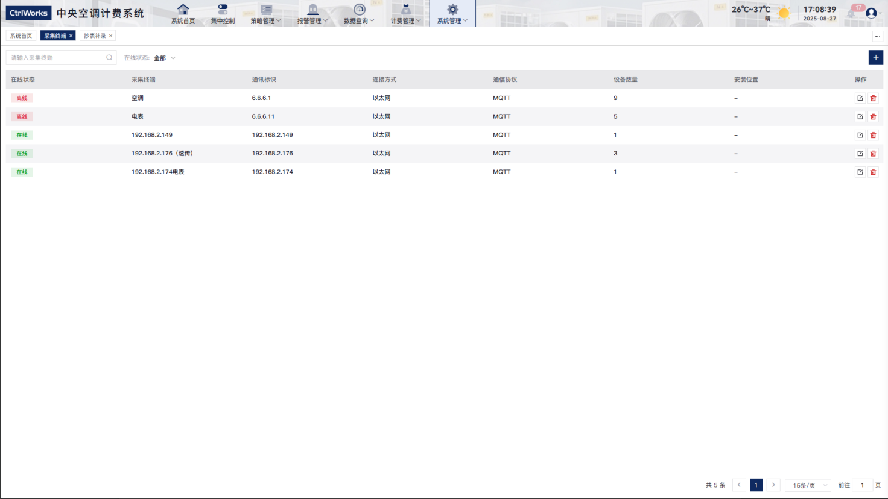Image resolution: width=888 pixels, height=499 pixels.
Task: Delete the 电表 terminal row
Action: [x=873, y=116]
